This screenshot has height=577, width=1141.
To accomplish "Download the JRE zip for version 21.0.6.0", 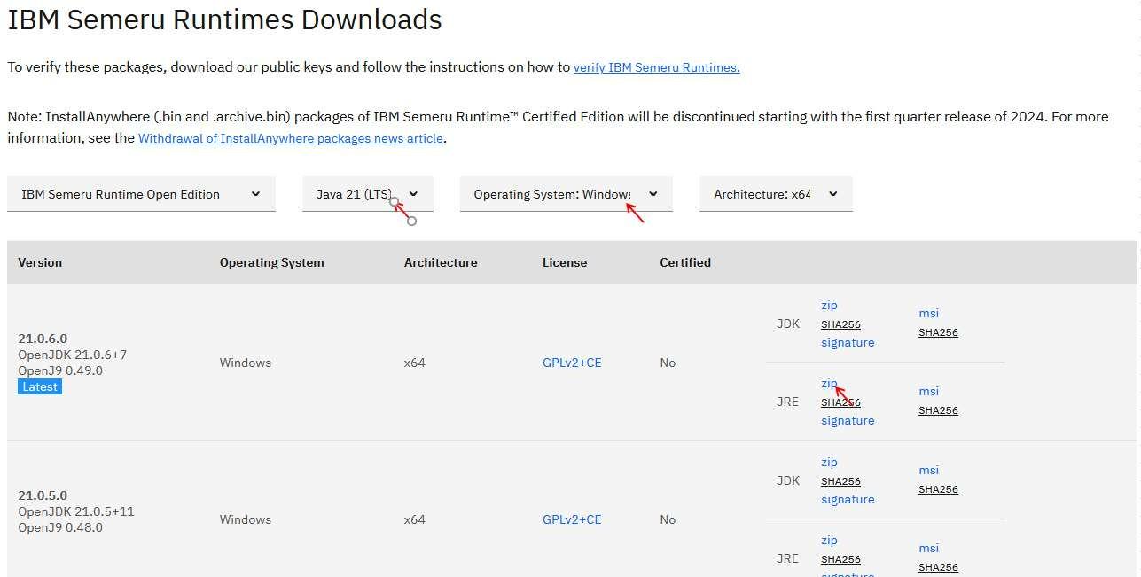I will [x=829, y=384].
